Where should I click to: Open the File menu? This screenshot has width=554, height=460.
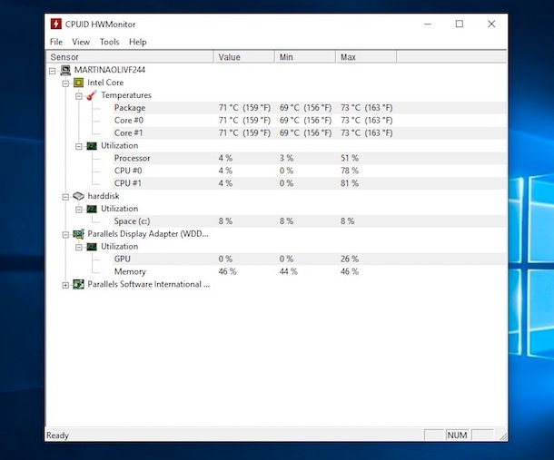(x=56, y=42)
